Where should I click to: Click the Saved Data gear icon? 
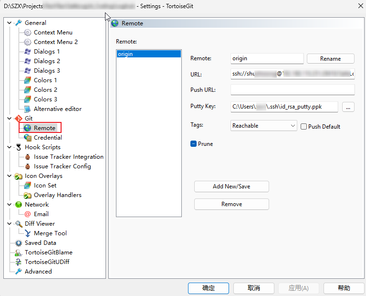coord(19,243)
